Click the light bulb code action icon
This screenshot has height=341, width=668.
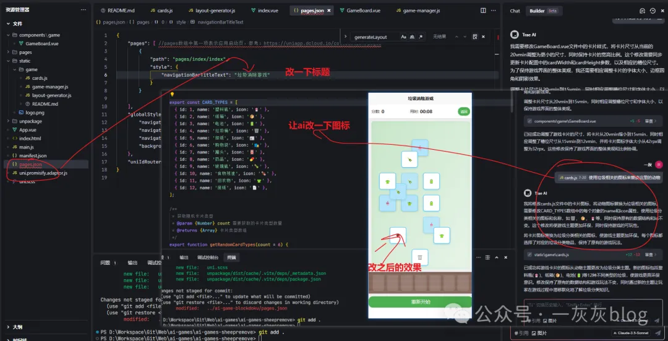coord(173,95)
